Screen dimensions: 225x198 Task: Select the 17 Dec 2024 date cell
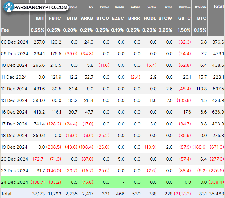pos(14,124)
